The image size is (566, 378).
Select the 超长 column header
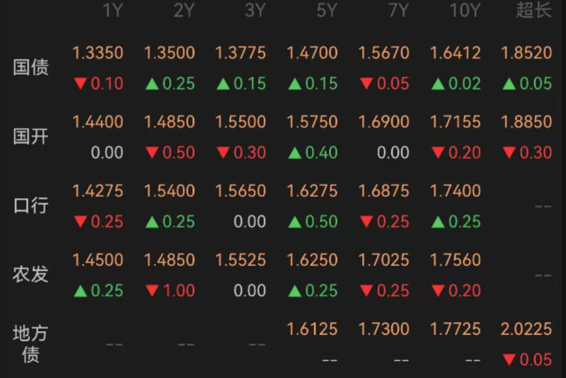pos(534,10)
